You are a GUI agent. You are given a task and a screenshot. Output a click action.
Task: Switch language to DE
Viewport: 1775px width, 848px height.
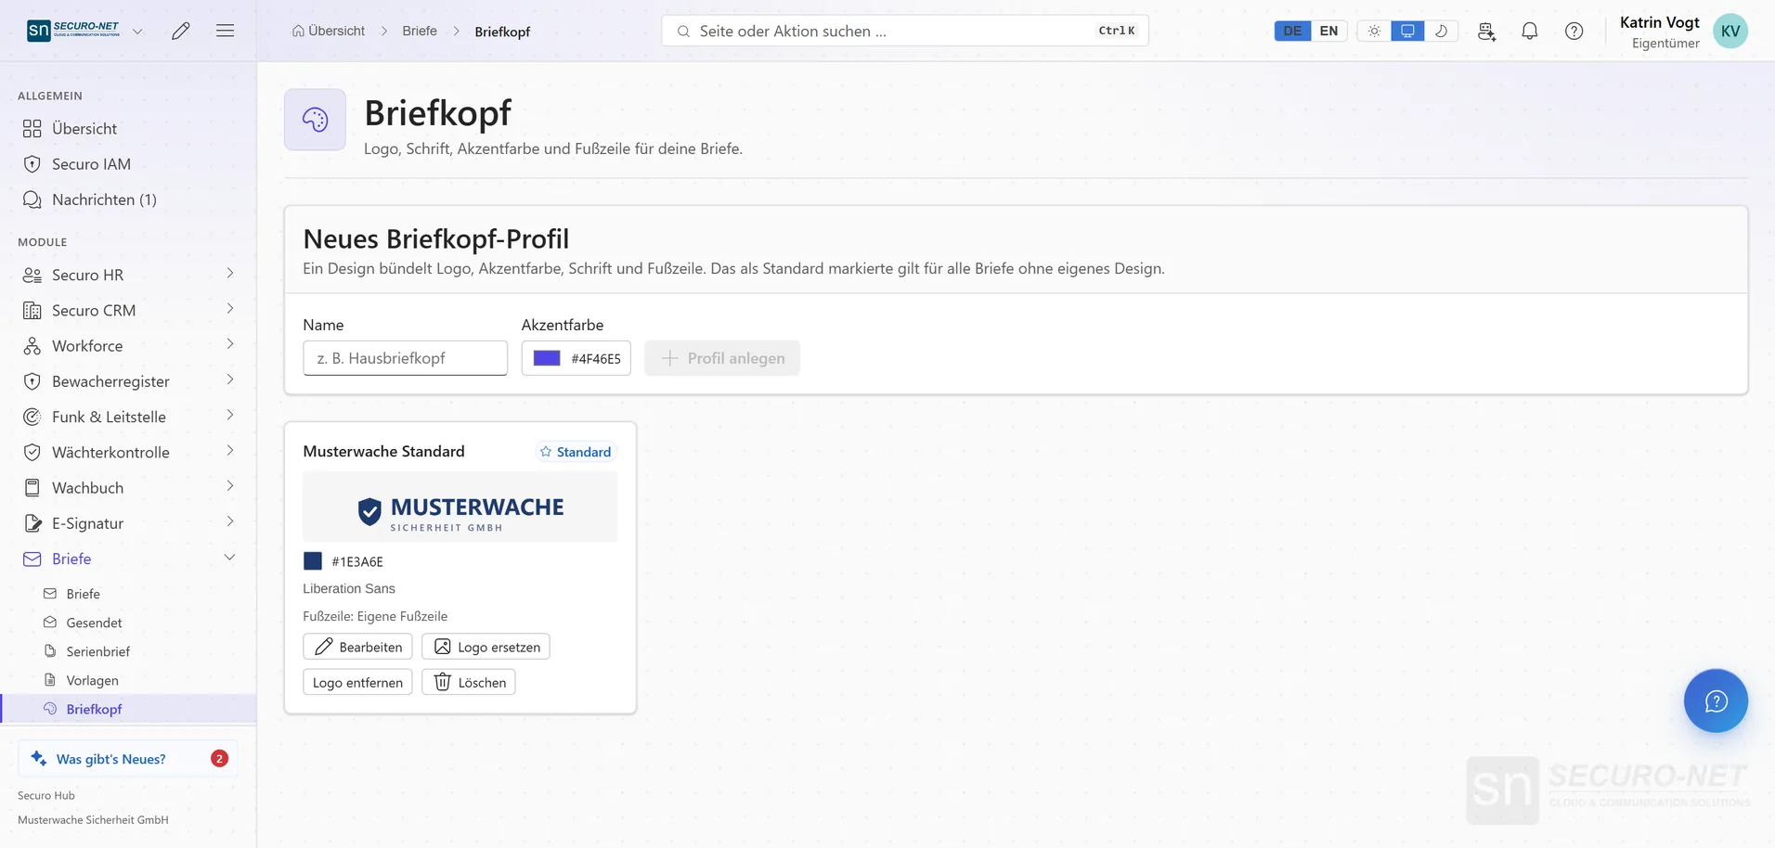pos(1292,31)
